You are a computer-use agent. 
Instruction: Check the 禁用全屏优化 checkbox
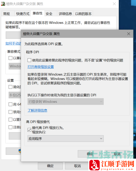(x=10, y=112)
